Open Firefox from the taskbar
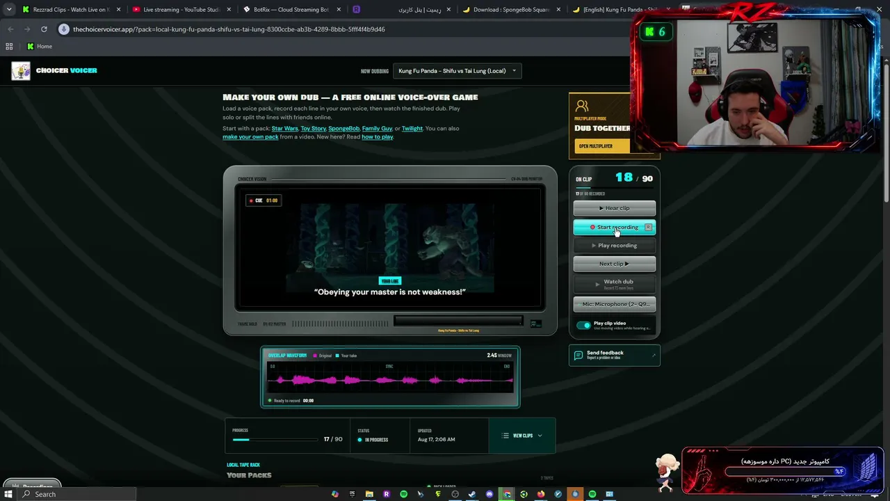Image resolution: width=890 pixels, height=501 pixels. tap(541, 494)
